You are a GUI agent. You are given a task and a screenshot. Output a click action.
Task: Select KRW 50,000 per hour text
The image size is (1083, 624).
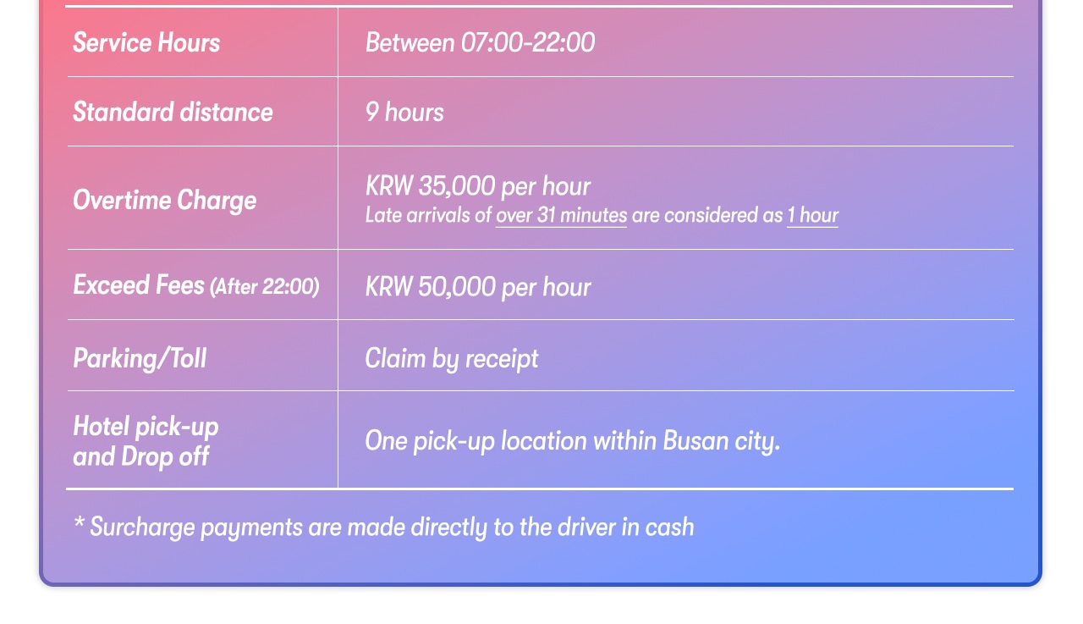tap(478, 287)
